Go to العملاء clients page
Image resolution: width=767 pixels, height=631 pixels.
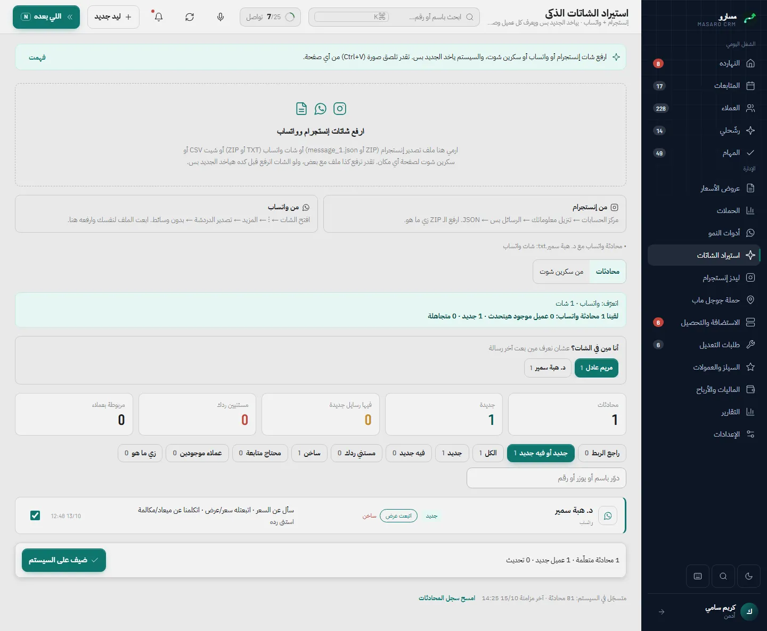pyautogui.click(x=704, y=108)
